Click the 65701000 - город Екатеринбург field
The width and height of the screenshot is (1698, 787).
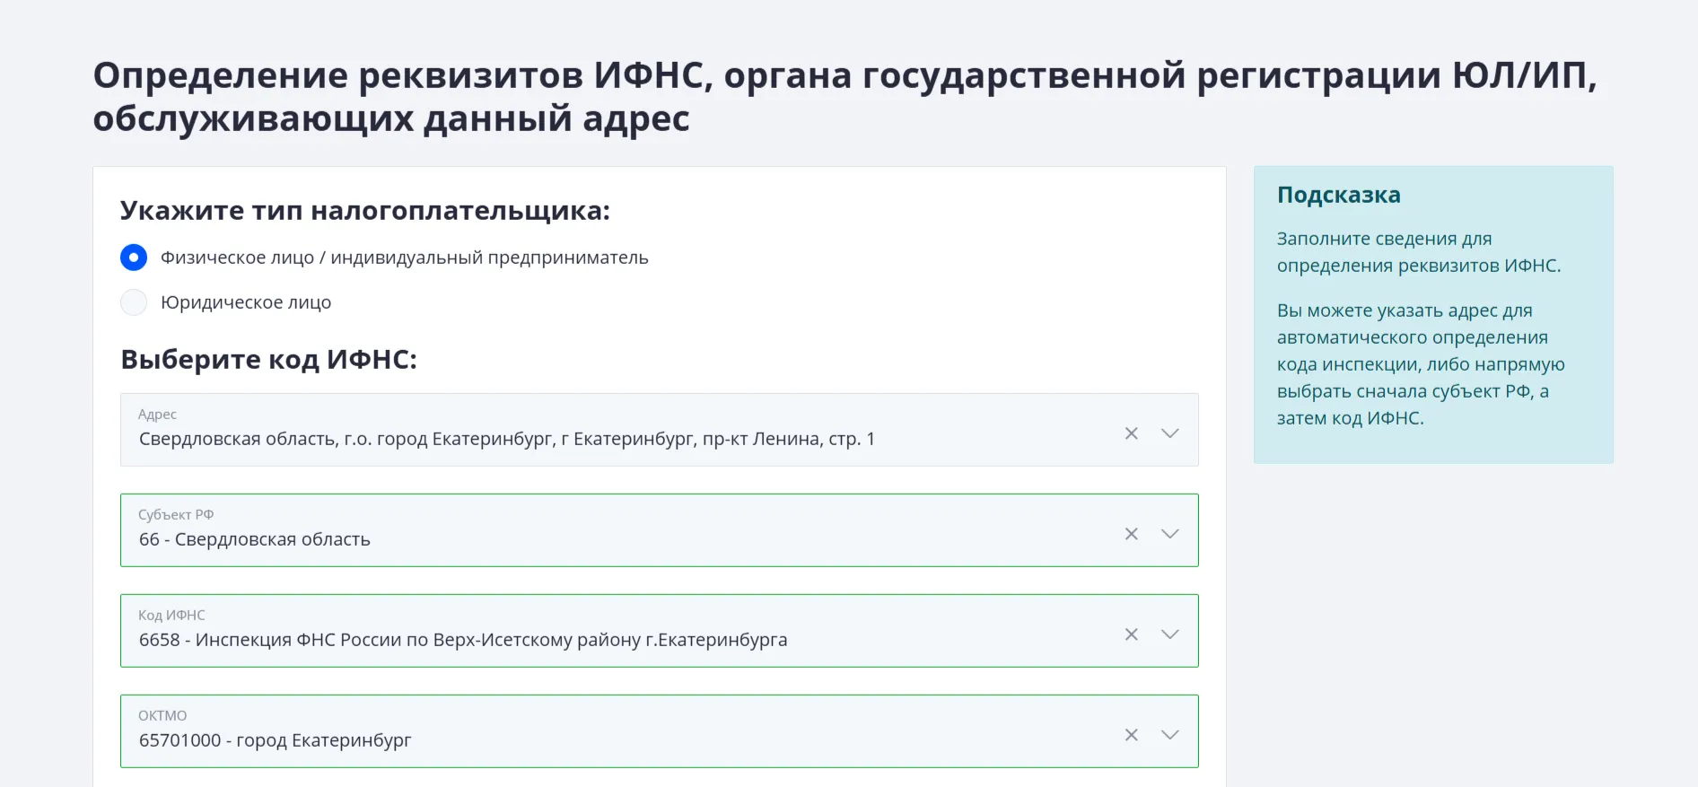point(275,740)
